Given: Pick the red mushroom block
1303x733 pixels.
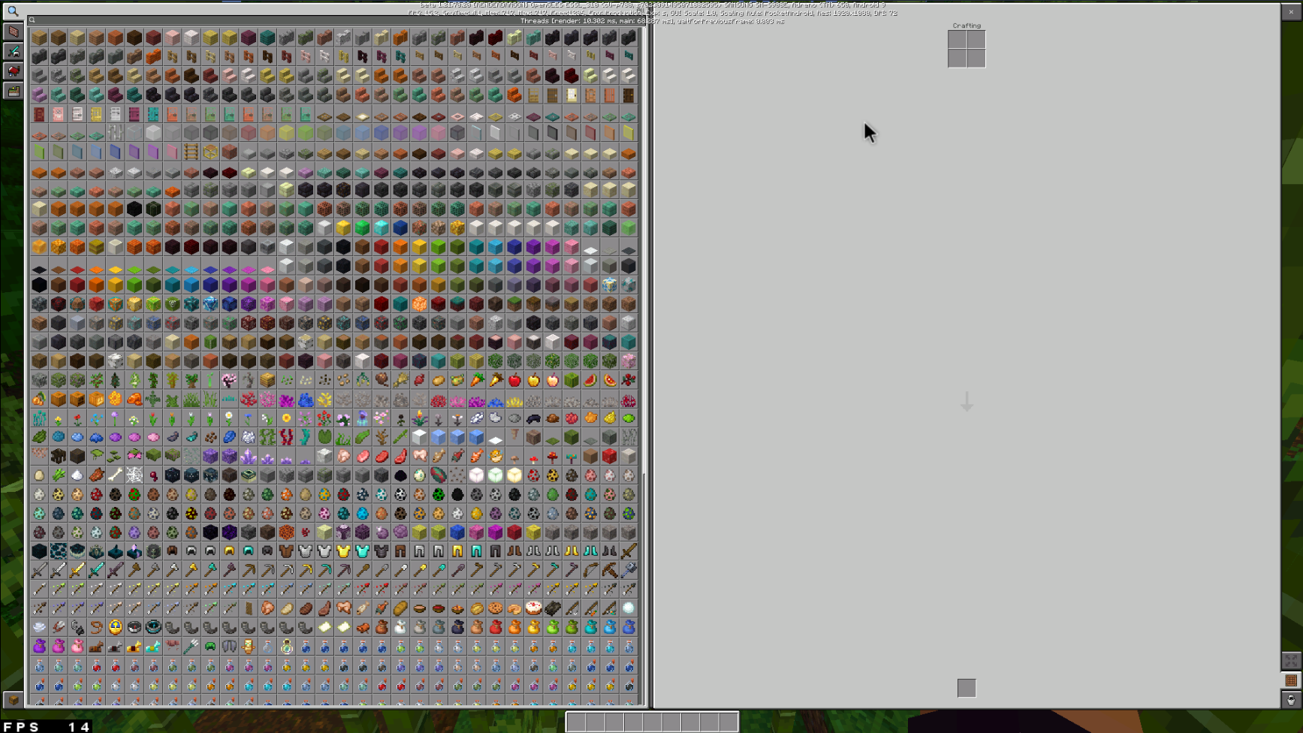Looking at the screenshot, I should [x=610, y=456].
